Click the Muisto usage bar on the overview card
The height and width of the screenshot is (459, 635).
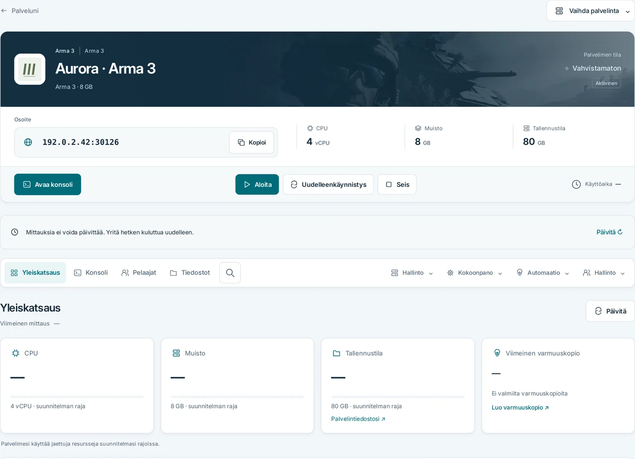[237, 397]
